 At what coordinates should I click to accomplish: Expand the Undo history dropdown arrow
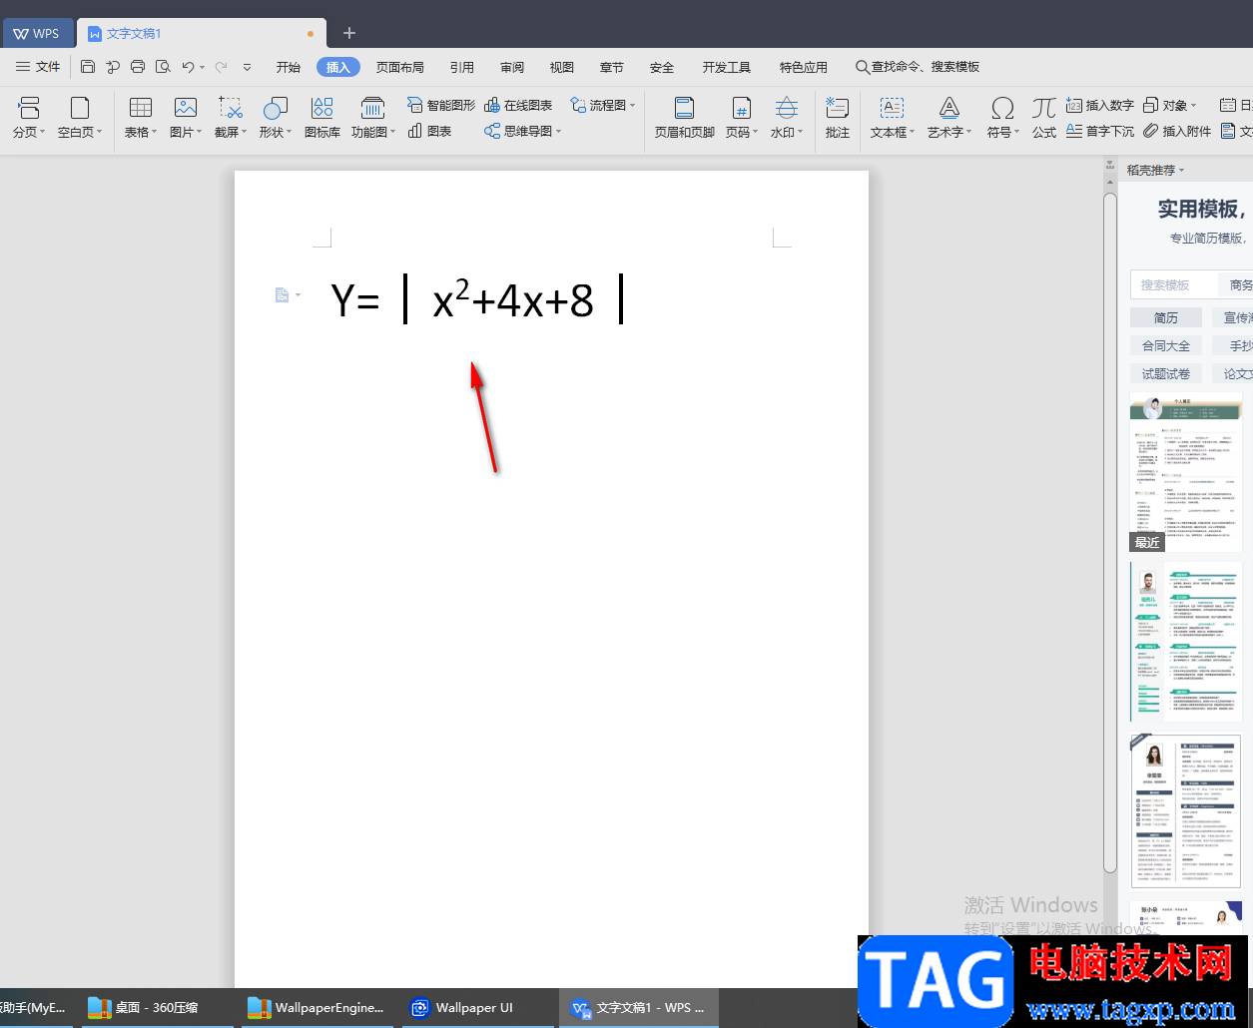click(202, 68)
